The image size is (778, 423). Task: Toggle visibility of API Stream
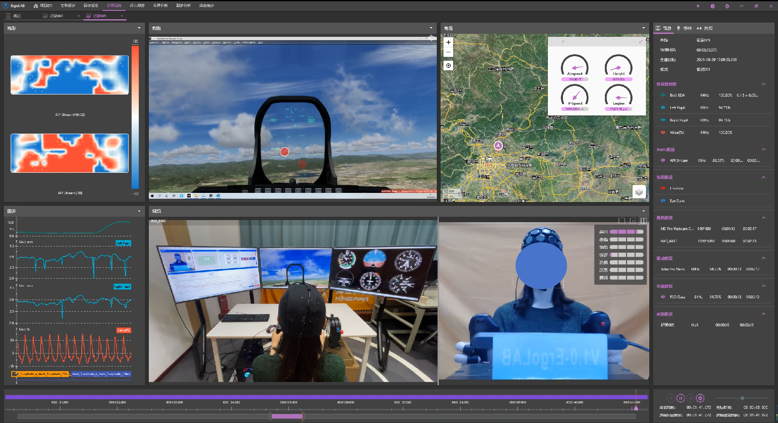point(663,160)
